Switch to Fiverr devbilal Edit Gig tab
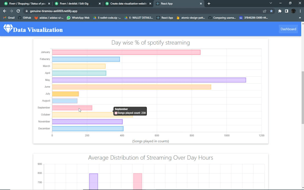 77,4
